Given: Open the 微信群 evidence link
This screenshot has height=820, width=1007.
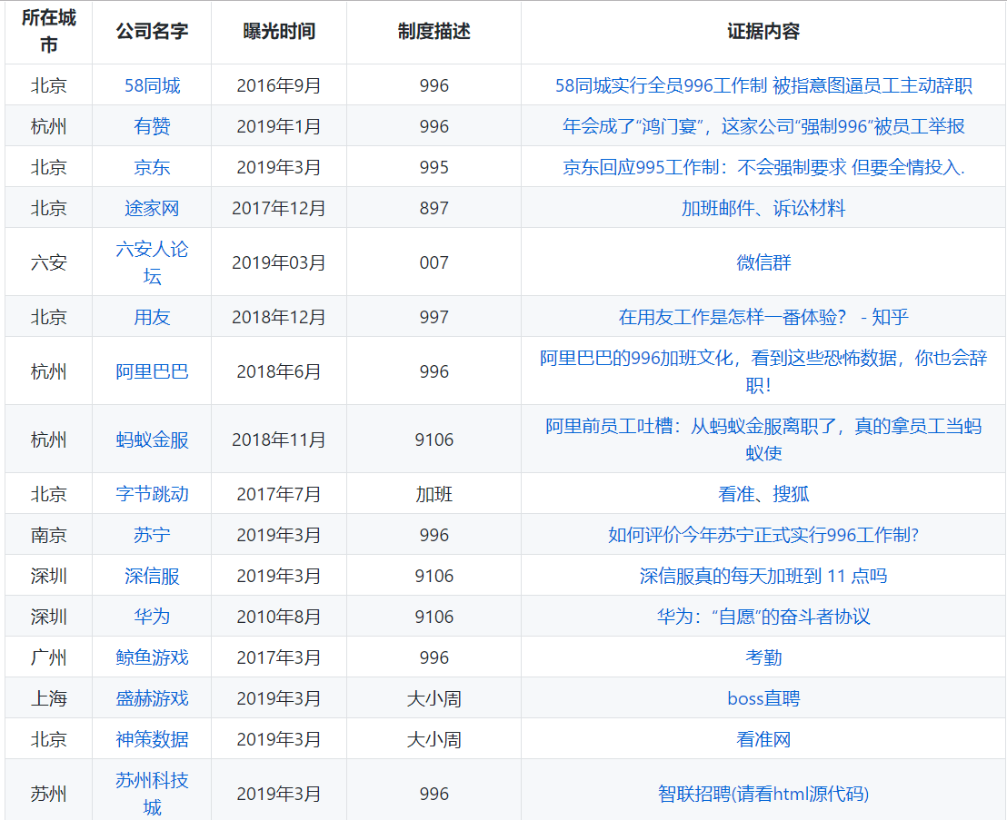Looking at the screenshot, I should 763,262.
